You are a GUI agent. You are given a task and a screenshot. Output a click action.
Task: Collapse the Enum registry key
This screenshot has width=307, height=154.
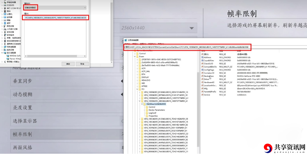click(x=135, y=56)
